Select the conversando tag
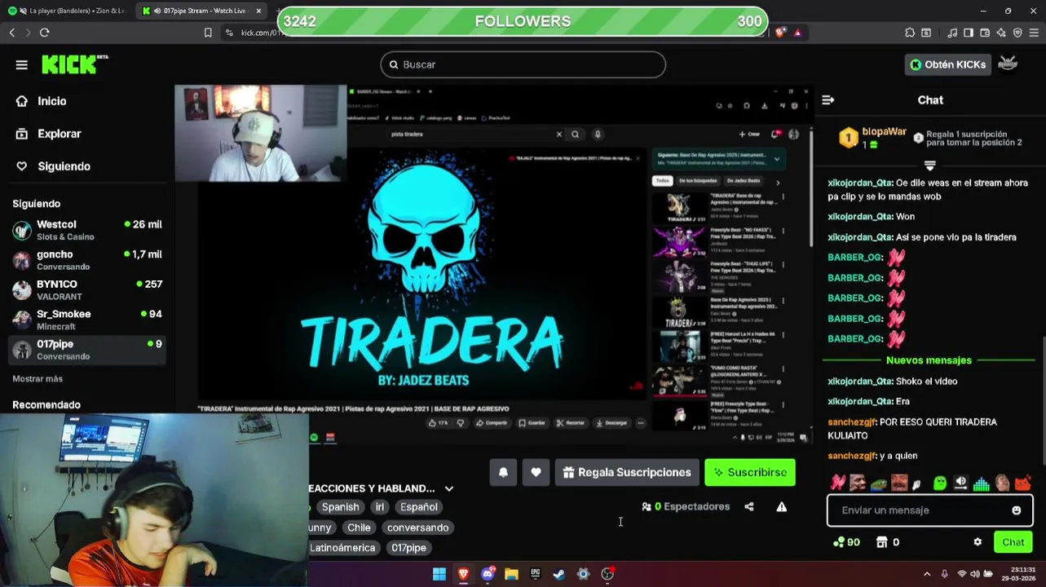This screenshot has width=1046, height=587. (417, 527)
